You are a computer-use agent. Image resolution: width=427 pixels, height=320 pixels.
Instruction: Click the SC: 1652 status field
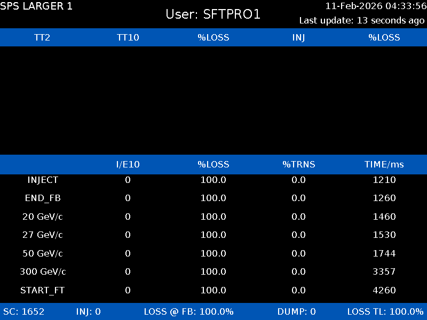click(x=24, y=311)
